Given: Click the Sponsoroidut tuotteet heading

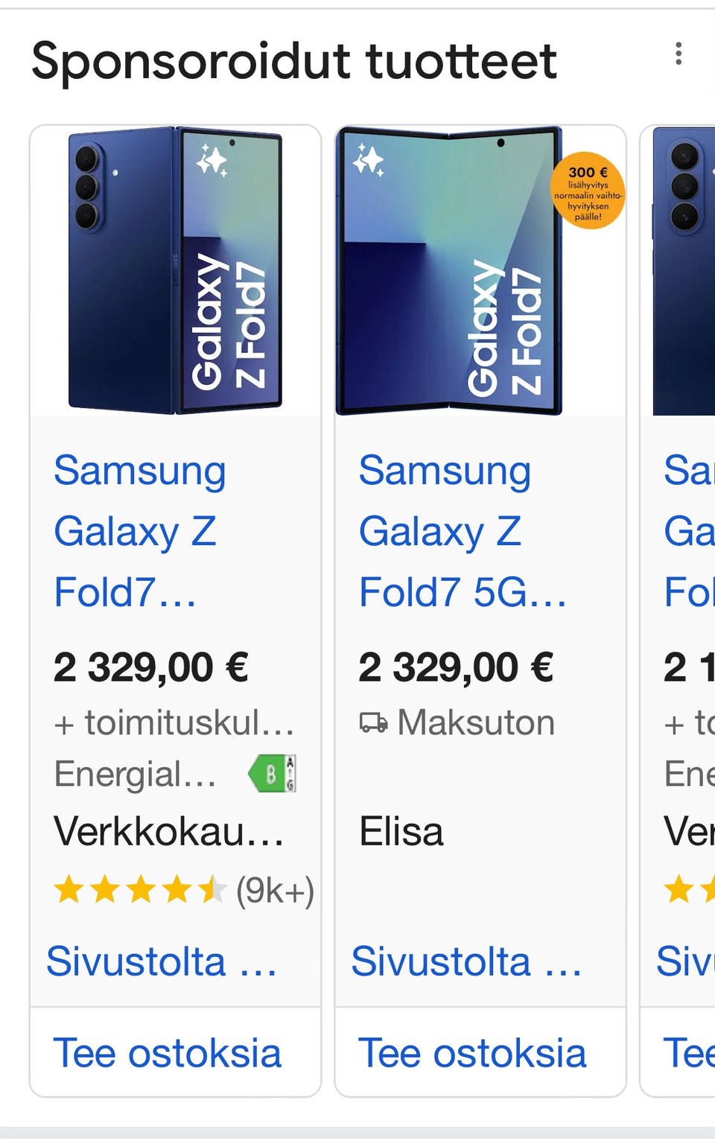Looking at the screenshot, I should (294, 61).
